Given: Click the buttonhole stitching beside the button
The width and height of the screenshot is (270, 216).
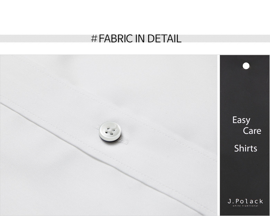Looking at the screenshot, I should pyautogui.click(x=124, y=142).
